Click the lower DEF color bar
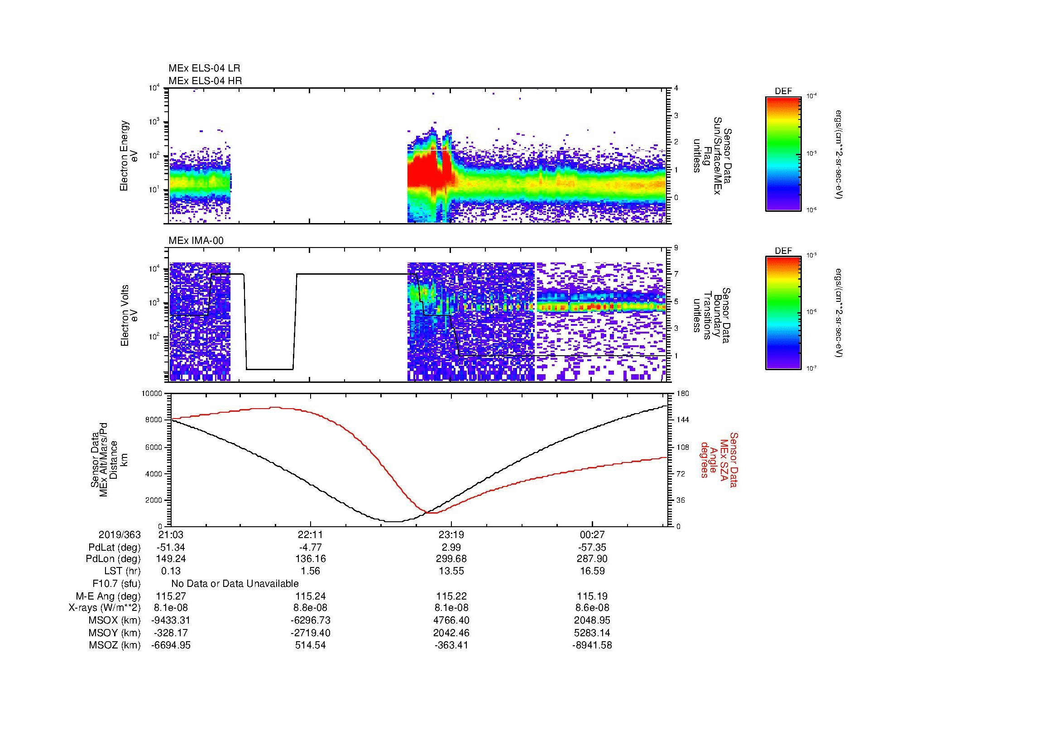The height and width of the screenshot is (748, 1059). (x=783, y=313)
